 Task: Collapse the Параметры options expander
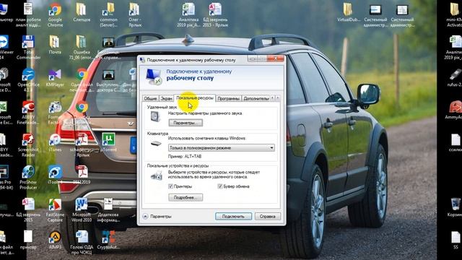click(x=145, y=217)
